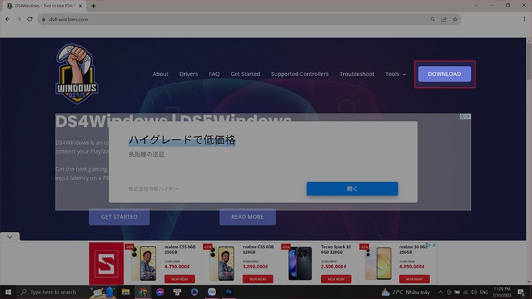Close the overlay ad with the X icon
Screen dimensions: 532x299
point(468,116)
